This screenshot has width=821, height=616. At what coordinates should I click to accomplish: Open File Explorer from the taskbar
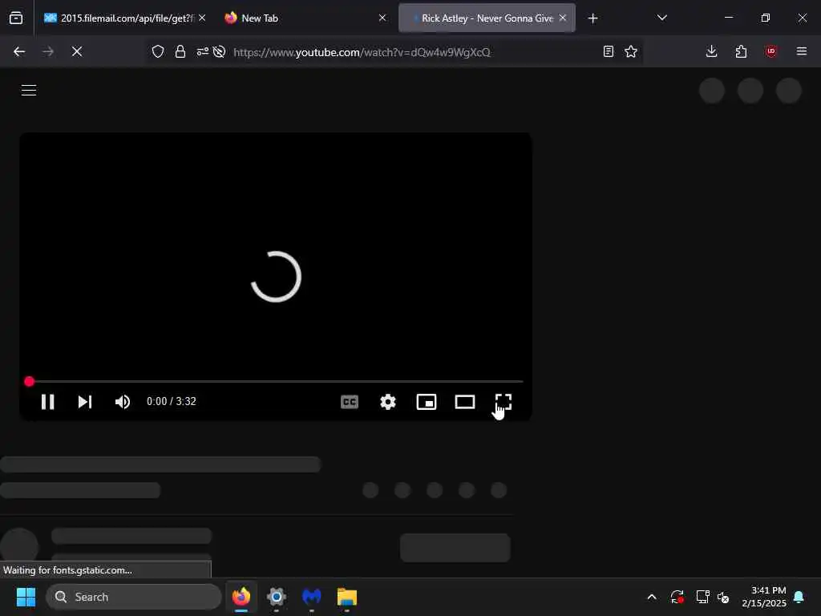346,597
